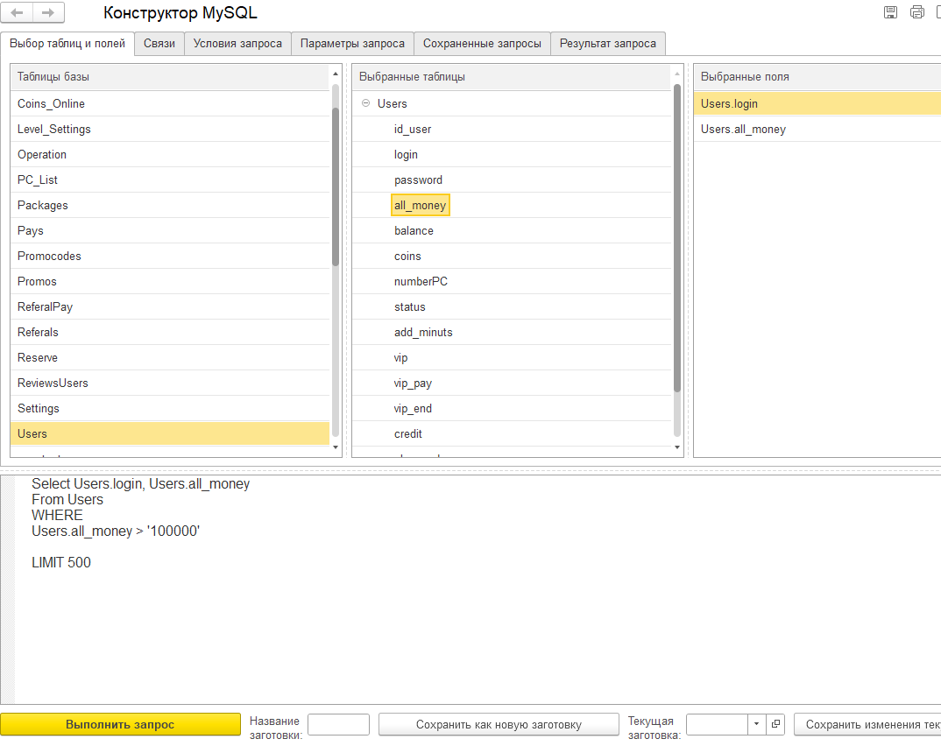This screenshot has height=746, width=941.
Task: Select the vip_pay field
Action: [x=413, y=383]
